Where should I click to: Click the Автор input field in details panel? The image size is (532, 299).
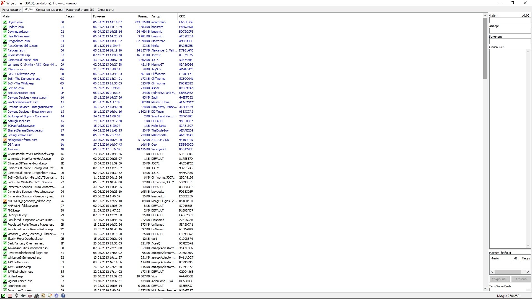pos(510,31)
